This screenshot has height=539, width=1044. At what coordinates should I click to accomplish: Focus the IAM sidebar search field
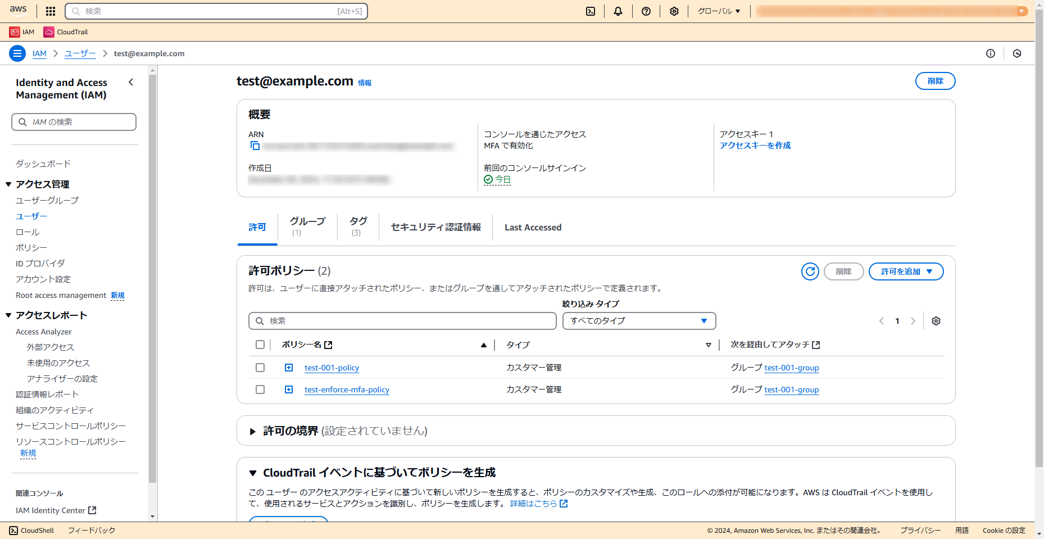coord(74,122)
